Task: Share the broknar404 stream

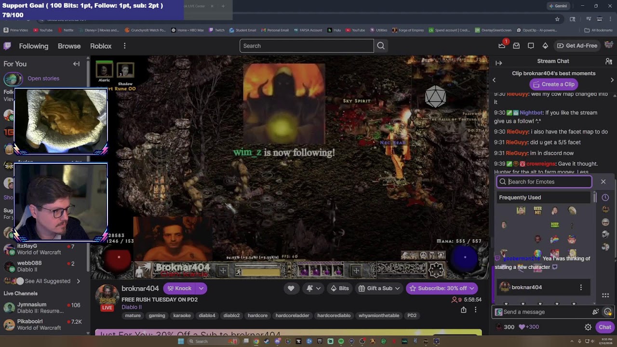Action: click(x=464, y=310)
